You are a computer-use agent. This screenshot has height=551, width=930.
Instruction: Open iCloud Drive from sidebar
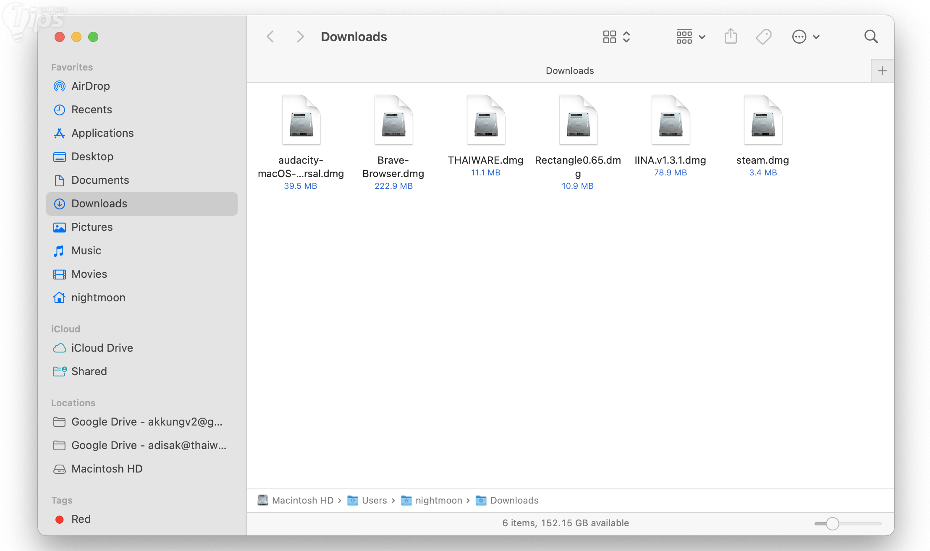tap(102, 348)
